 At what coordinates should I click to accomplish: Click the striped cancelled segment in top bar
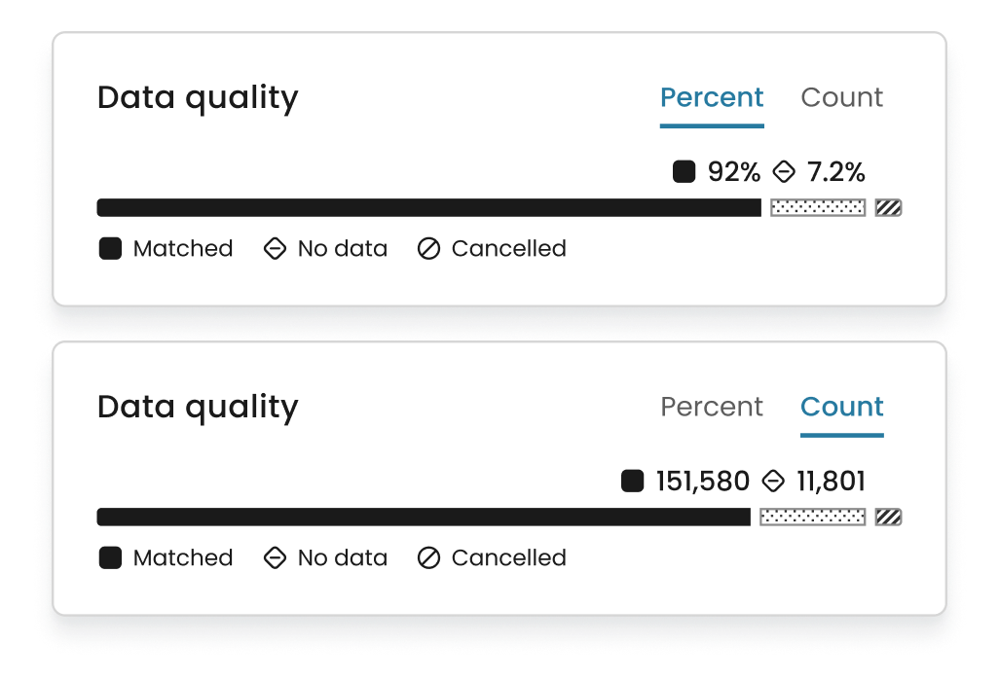(888, 207)
